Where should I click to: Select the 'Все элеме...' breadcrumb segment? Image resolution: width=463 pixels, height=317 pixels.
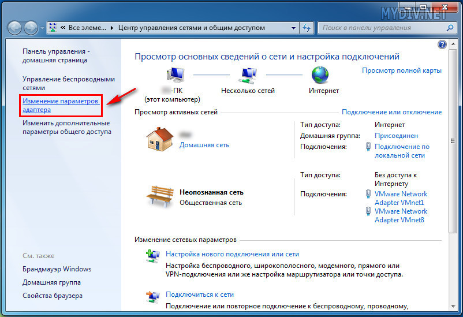pyautogui.click(x=87, y=28)
